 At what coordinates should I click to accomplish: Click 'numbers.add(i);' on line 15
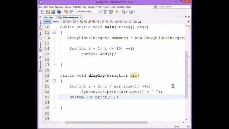tap(99, 54)
